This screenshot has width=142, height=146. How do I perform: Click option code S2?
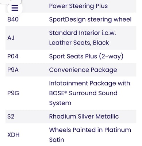coord(11,116)
